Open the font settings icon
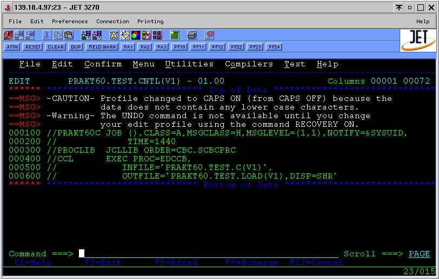Screen dimensions: 439x279 pos(114,36)
